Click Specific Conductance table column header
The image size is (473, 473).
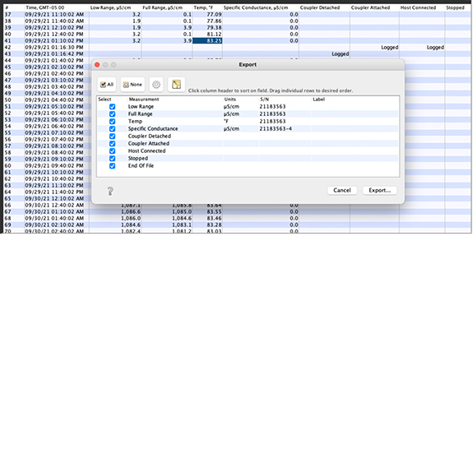point(256,7)
